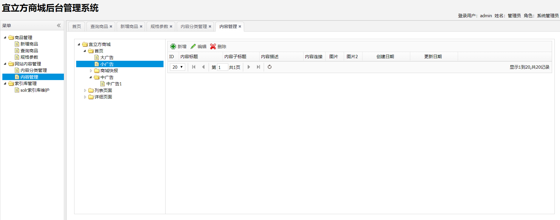Click the 图片2 column header
The width and height of the screenshot is (560, 220).
coord(353,57)
